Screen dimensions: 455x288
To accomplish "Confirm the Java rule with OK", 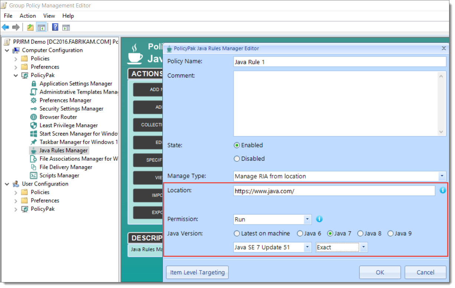I will 380,272.
